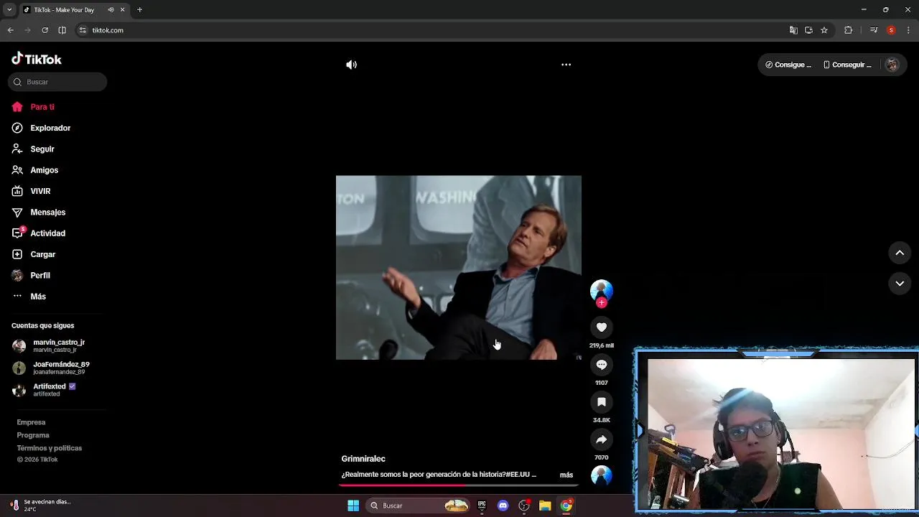Like the video with the heart icon
Image resolution: width=919 pixels, height=517 pixels.
point(602,327)
